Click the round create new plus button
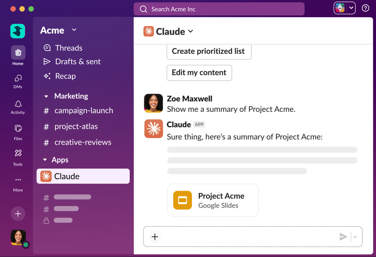Viewport: 376px width, 257px height. tap(18, 214)
